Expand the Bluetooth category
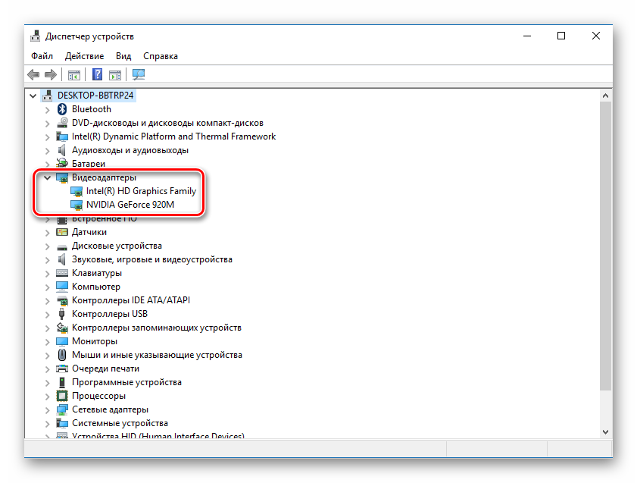 pos(47,109)
